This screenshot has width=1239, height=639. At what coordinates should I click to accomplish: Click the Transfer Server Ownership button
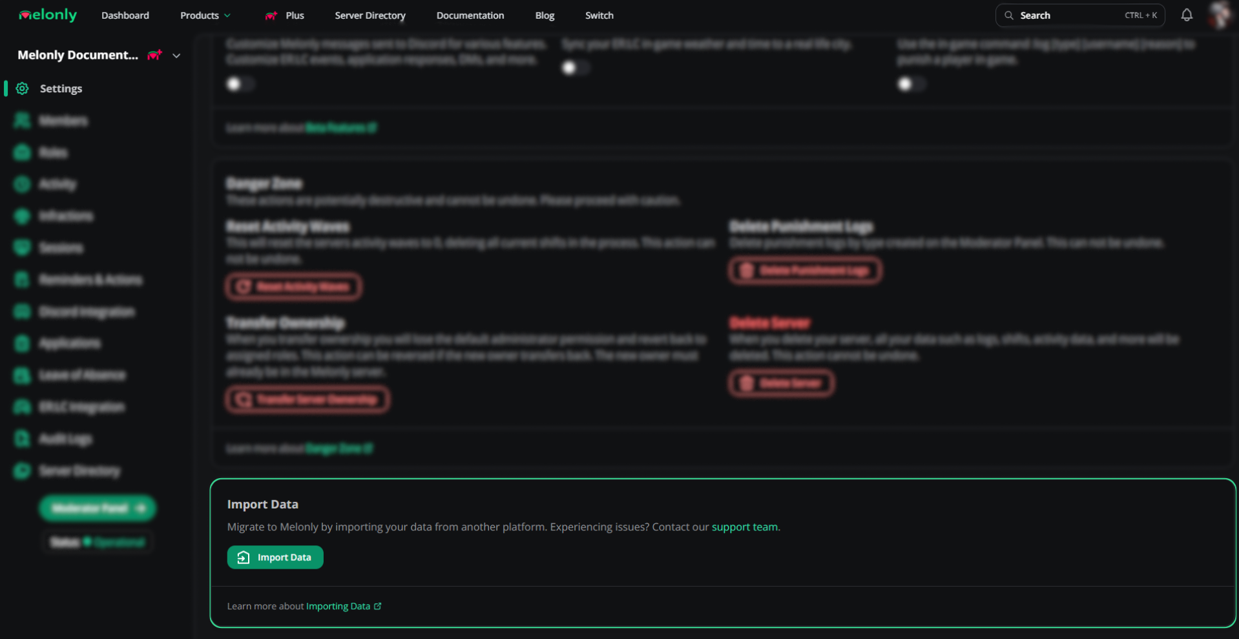click(x=307, y=400)
